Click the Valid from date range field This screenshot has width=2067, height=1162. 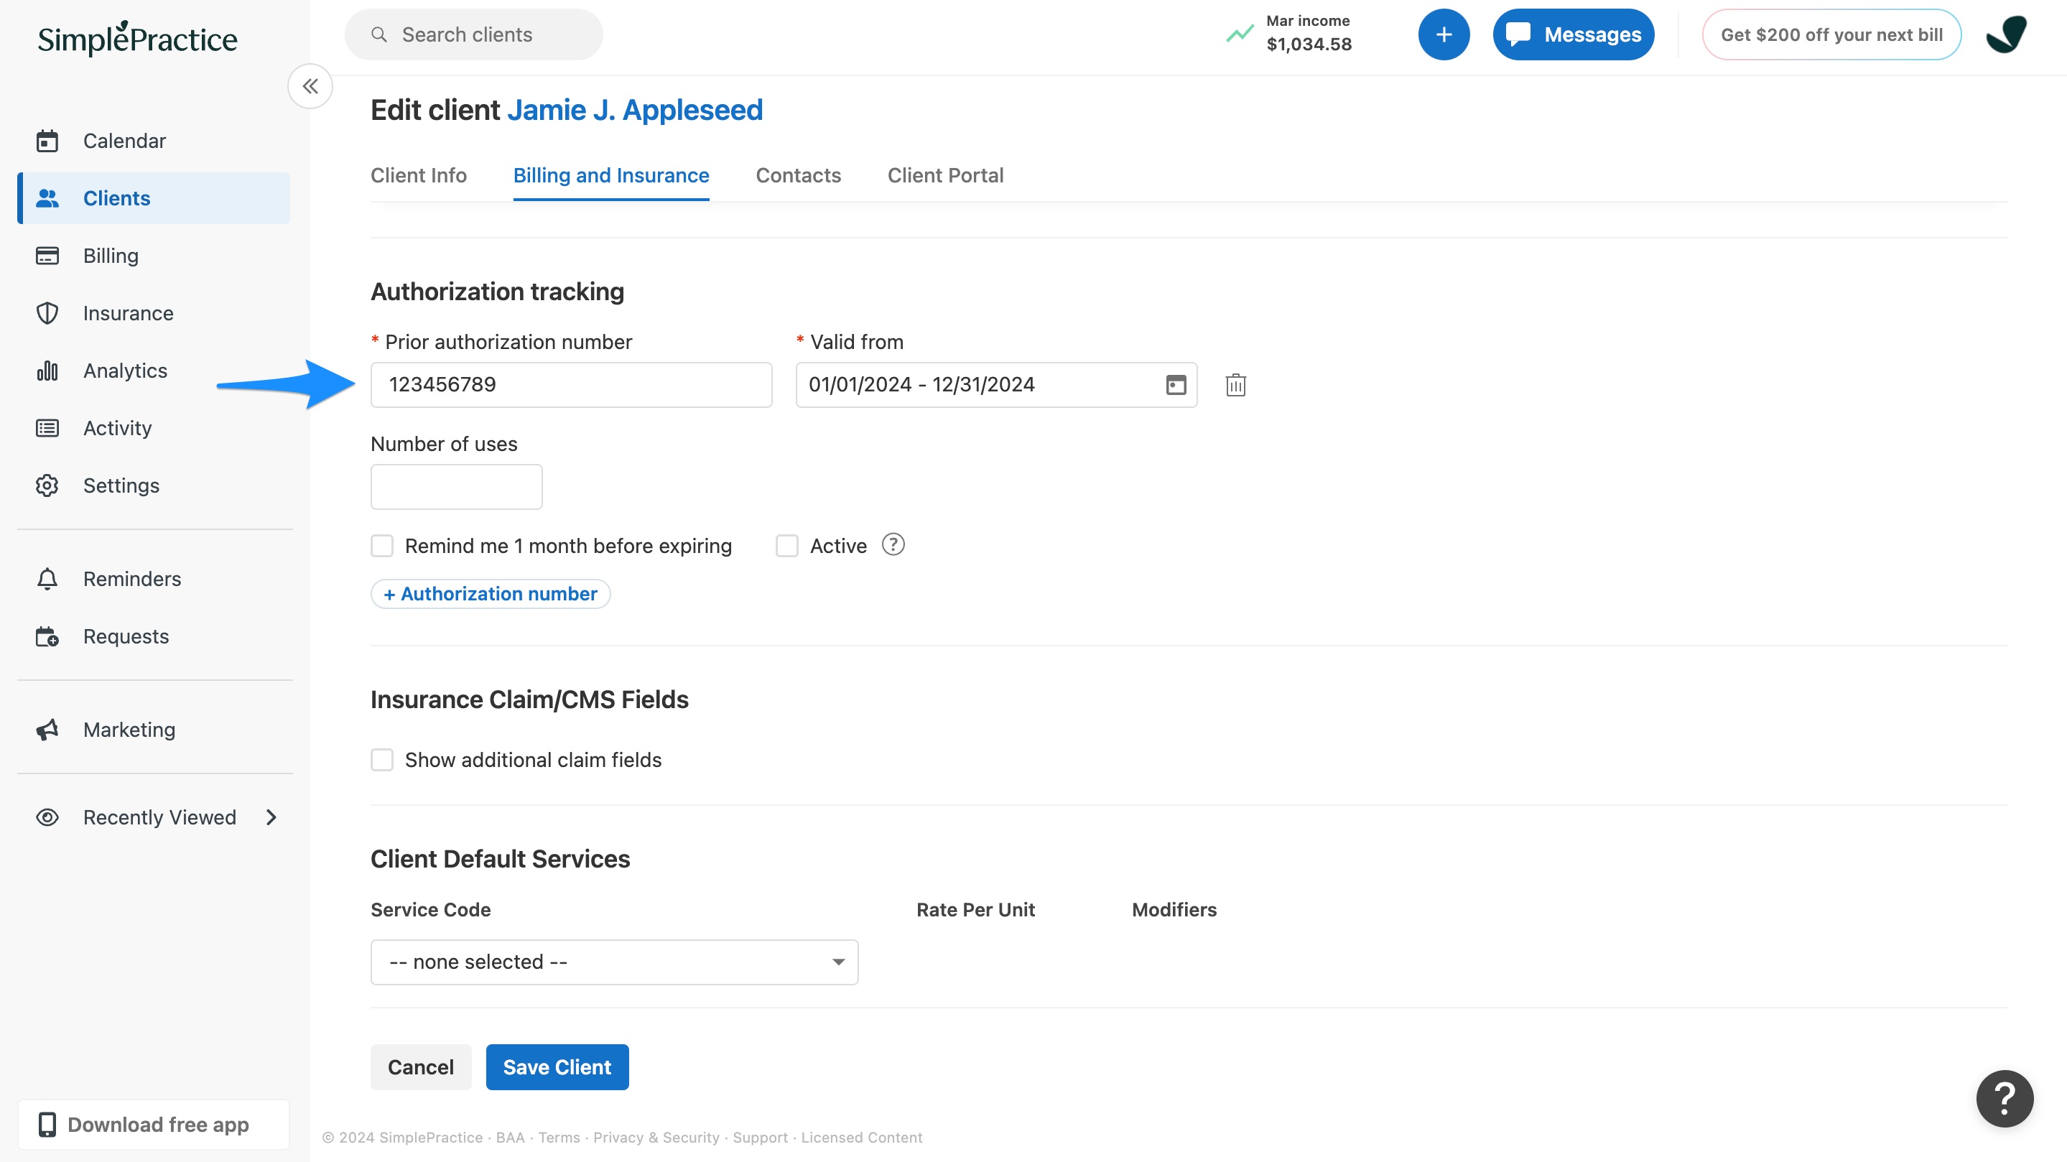click(995, 384)
